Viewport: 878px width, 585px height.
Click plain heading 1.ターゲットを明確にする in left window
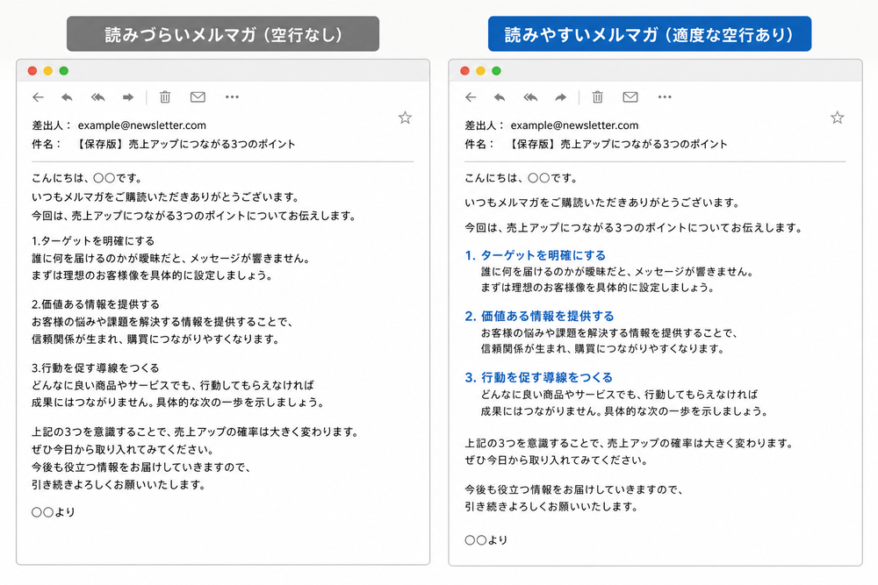(93, 241)
